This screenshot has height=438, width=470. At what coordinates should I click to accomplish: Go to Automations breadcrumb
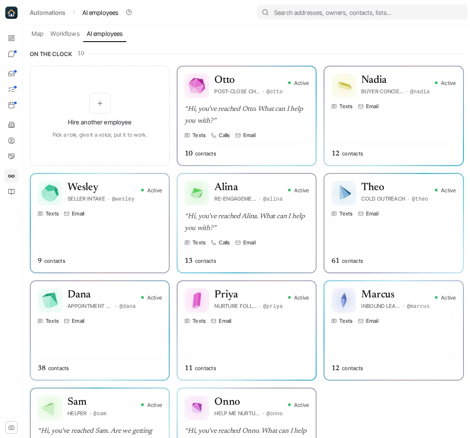[x=47, y=13]
